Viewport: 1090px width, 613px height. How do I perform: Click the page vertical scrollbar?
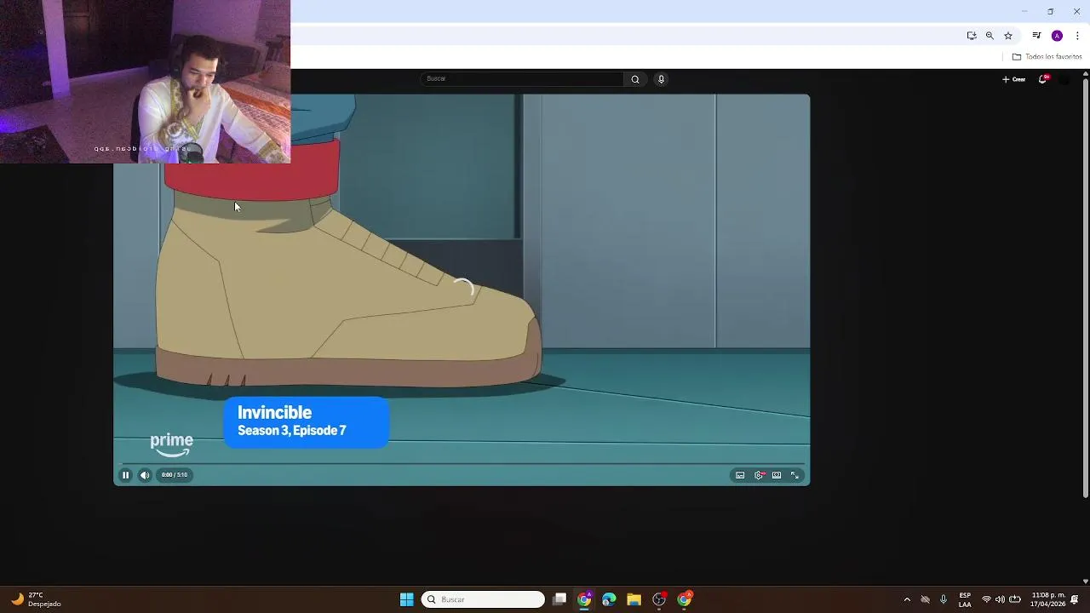click(1085, 289)
